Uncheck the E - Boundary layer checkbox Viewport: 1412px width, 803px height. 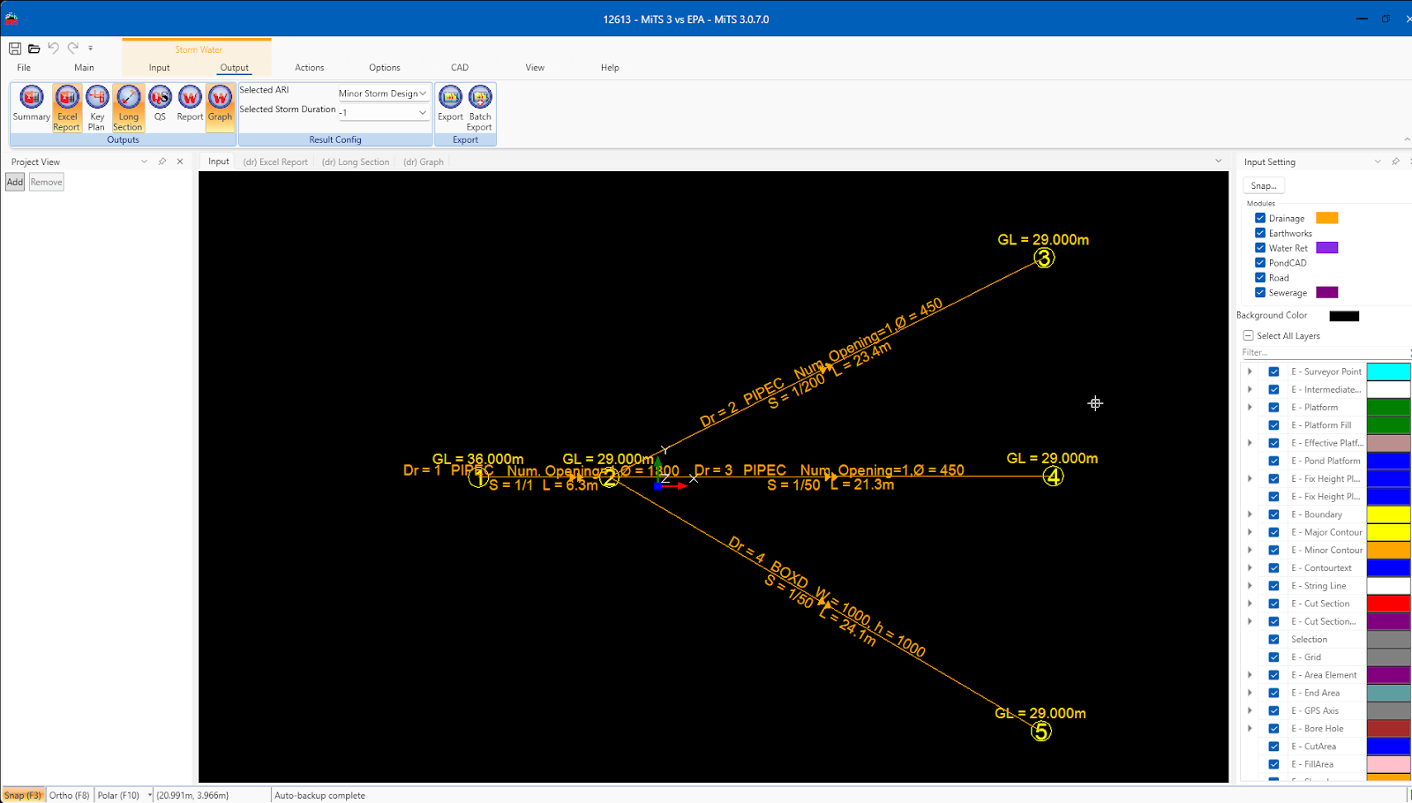[1273, 514]
